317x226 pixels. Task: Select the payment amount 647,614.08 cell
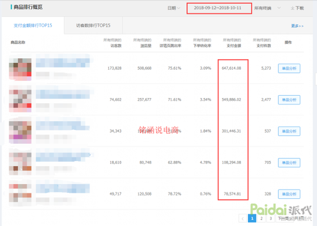point(232,69)
